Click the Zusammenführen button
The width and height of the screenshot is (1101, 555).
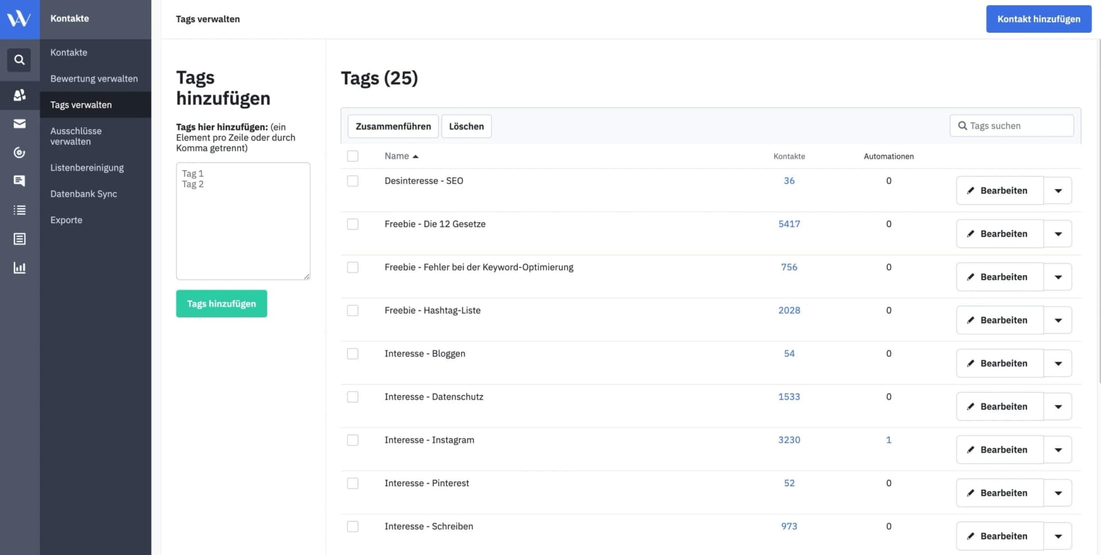[392, 126]
